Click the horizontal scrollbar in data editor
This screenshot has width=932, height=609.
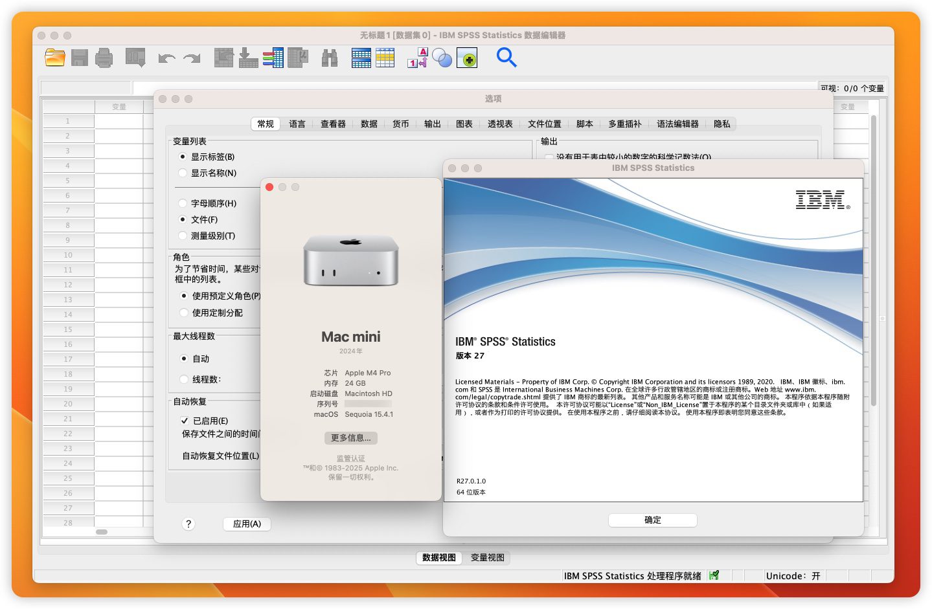pos(102,532)
